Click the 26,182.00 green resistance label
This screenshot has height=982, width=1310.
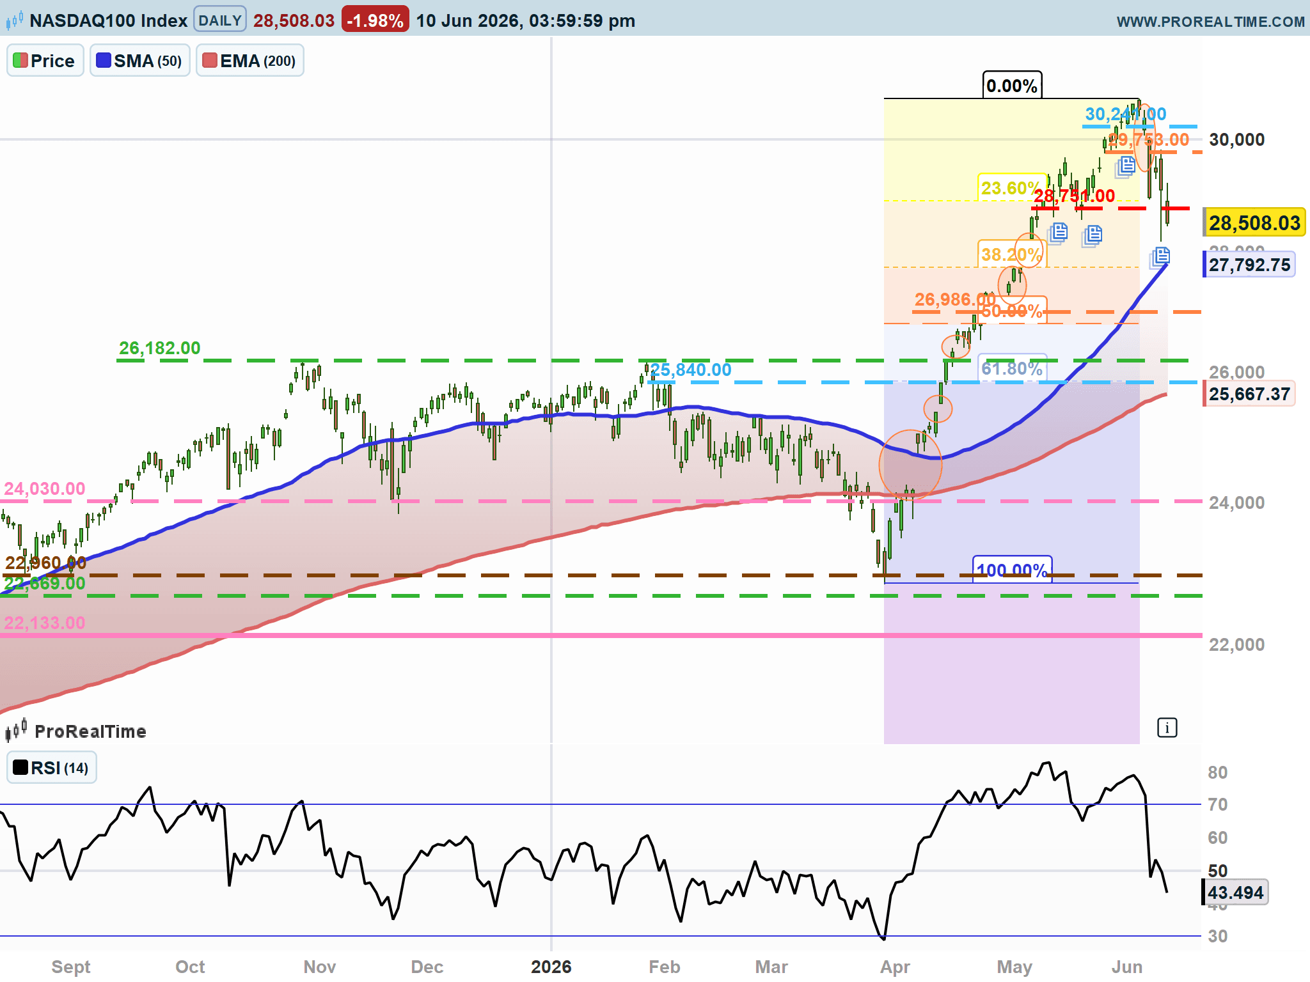(160, 348)
